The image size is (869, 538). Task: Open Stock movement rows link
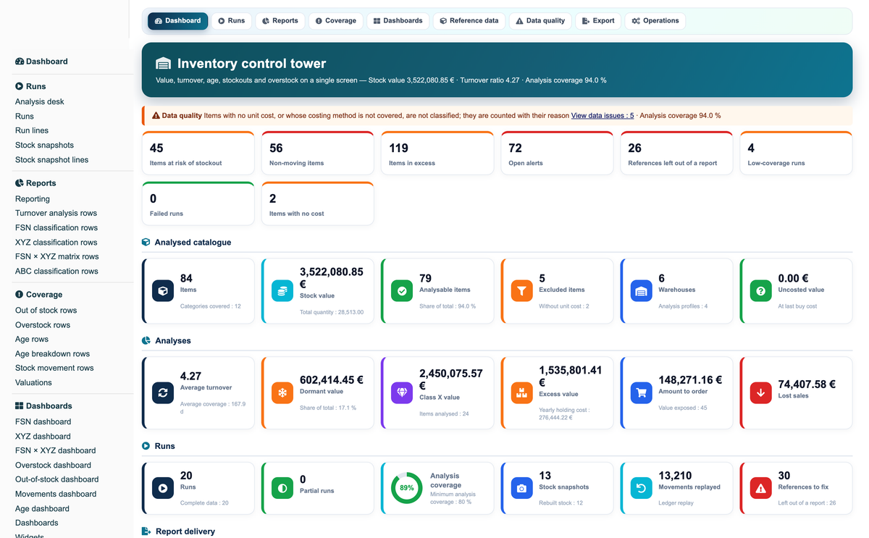54,369
